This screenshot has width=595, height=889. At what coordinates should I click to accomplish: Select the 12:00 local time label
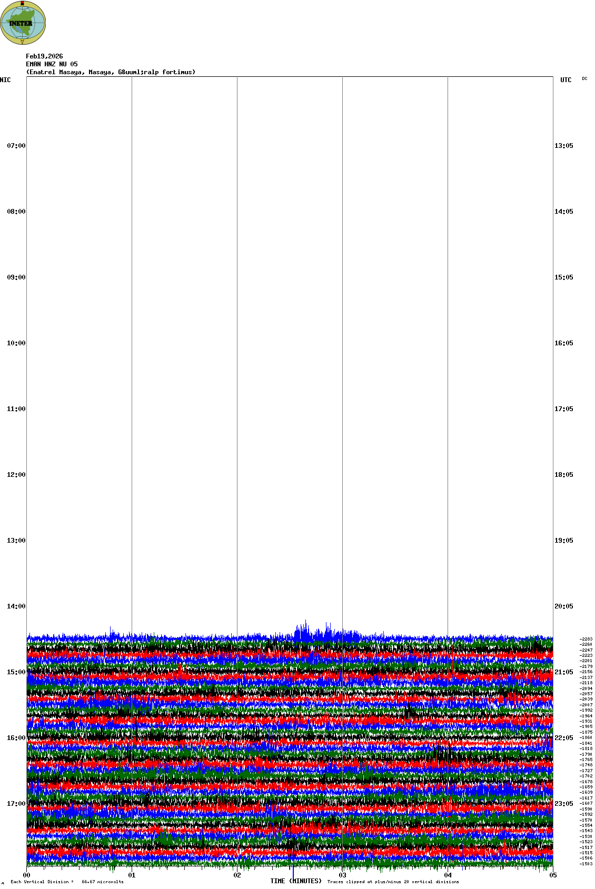point(16,475)
